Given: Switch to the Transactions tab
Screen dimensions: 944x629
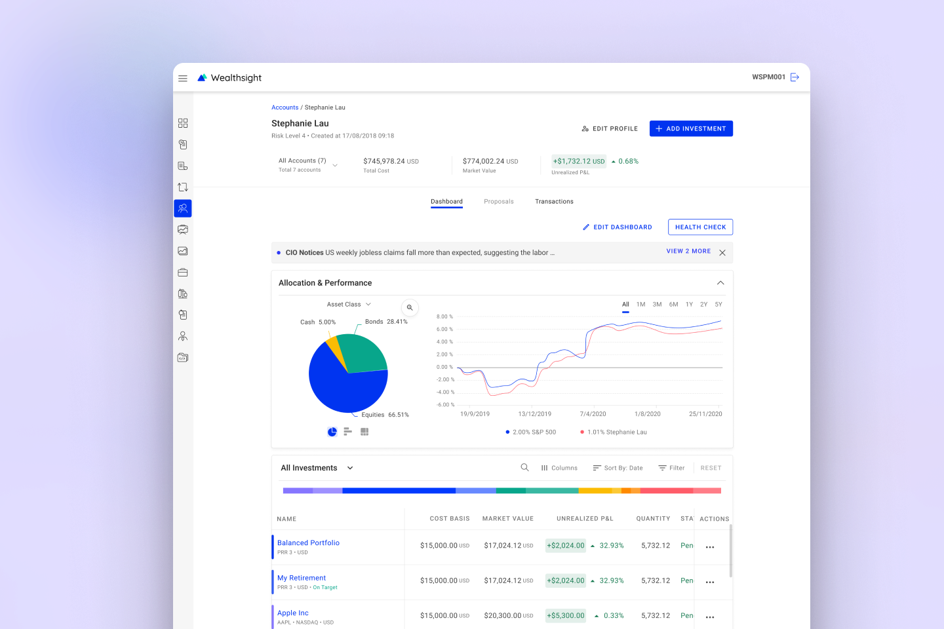Looking at the screenshot, I should [554, 202].
